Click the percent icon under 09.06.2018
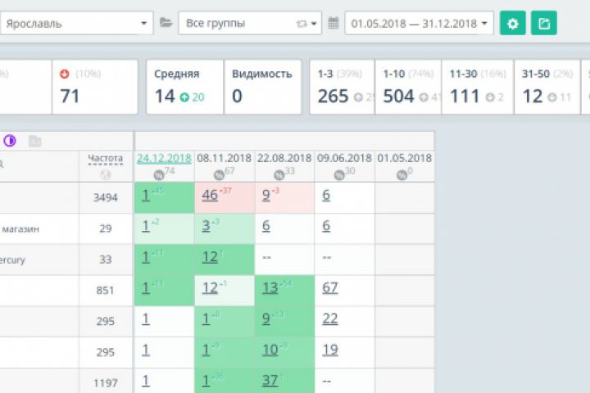Image resolution: width=590 pixels, height=393 pixels. (339, 175)
